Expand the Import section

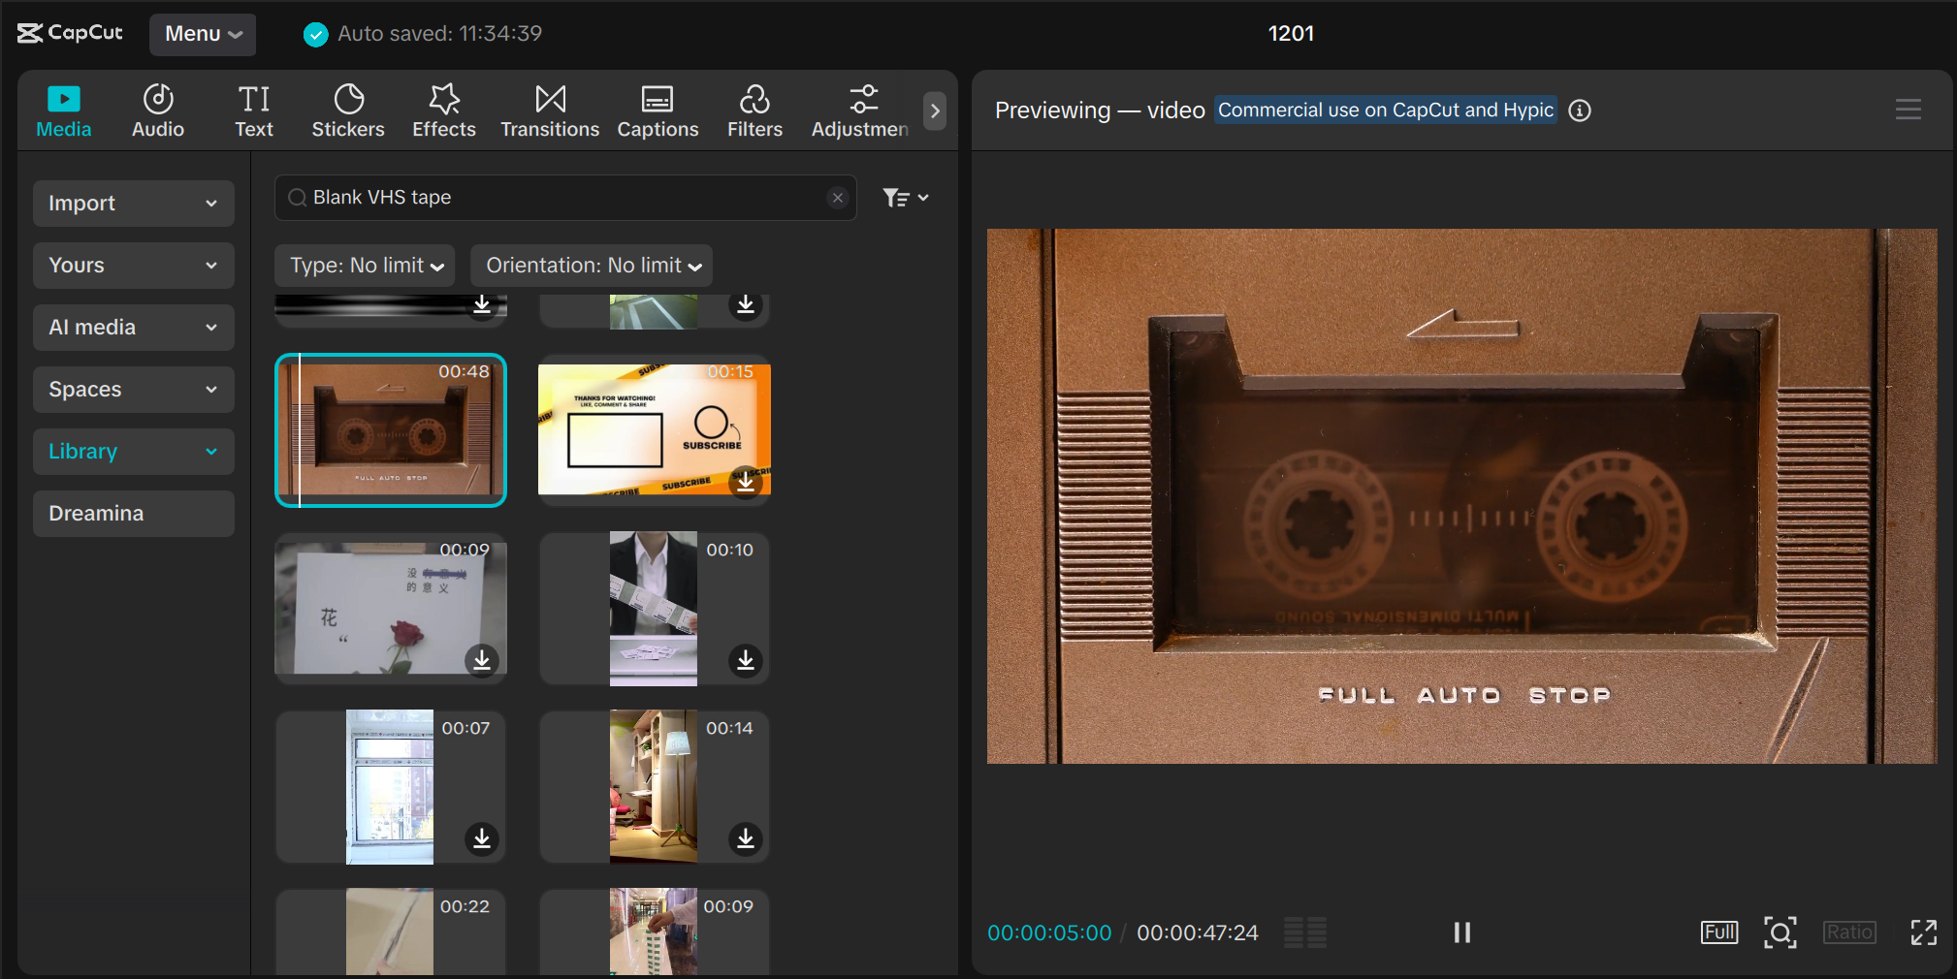point(133,203)
